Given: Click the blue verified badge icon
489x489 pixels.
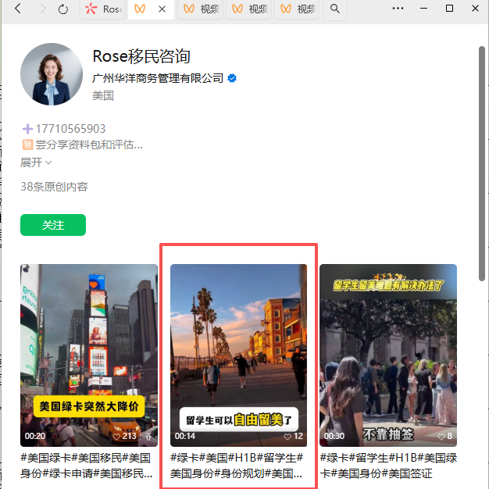Looking at the screenshot, I should (232, 78).
